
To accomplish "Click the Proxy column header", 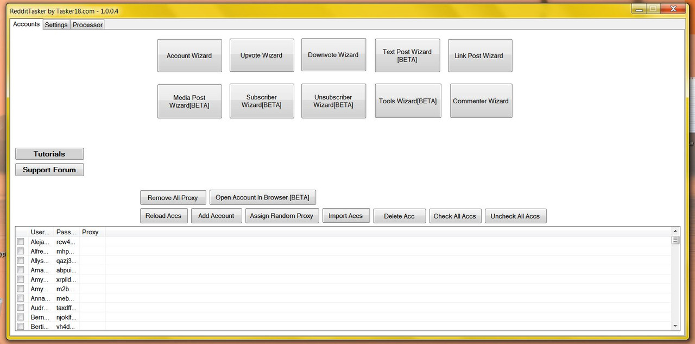I will tap(92, 232).
